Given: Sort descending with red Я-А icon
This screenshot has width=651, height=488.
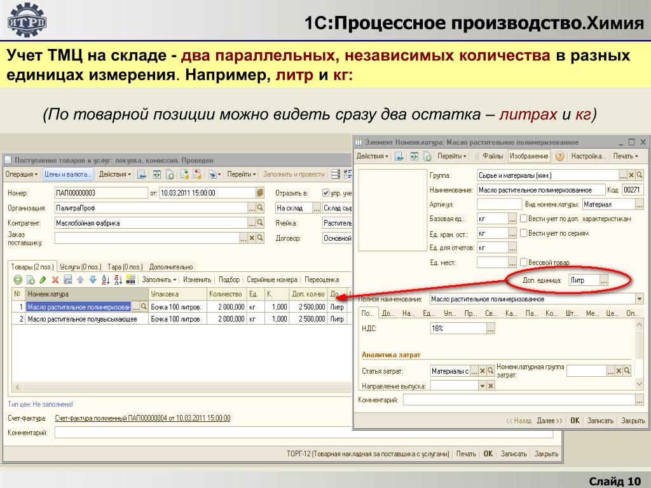Looking at the screenshot, I should [118, 280].
